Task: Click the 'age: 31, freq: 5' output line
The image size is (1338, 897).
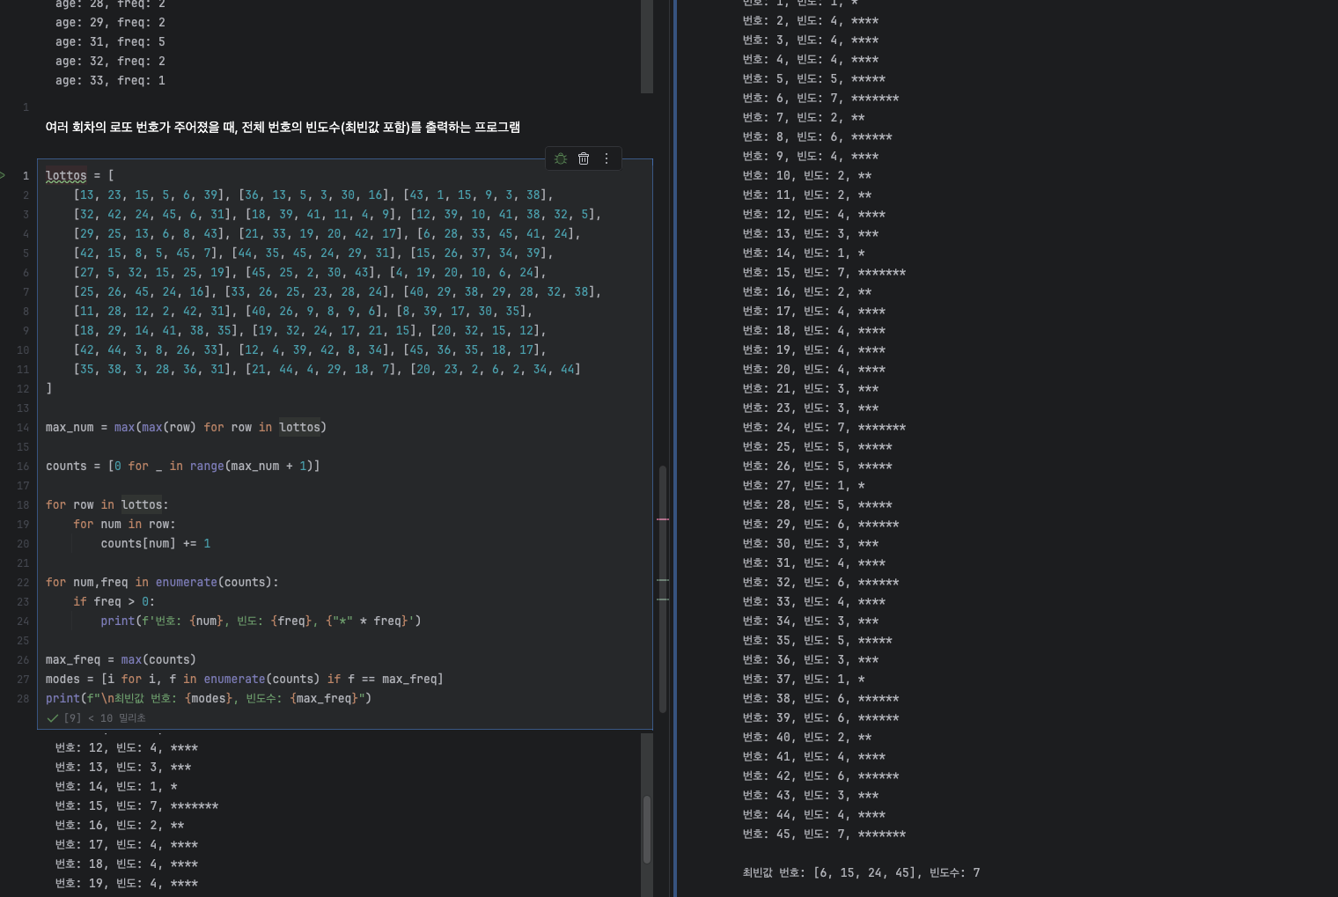Action: 110,41
